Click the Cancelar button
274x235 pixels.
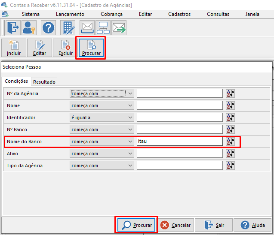[x=176, y=225]
